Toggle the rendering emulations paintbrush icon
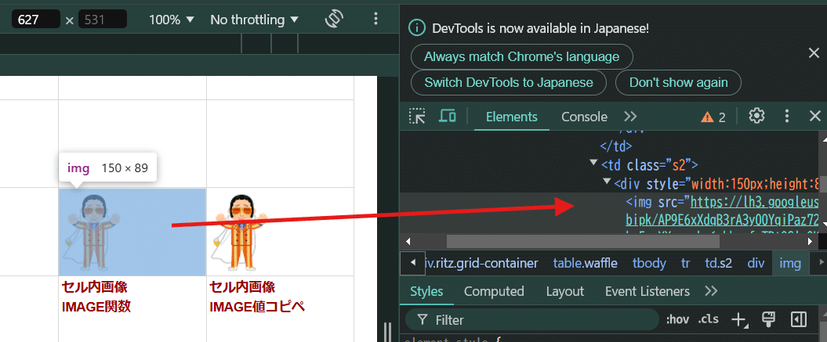The height and width of the screenshot is (342, 827). pyautogui.click(x=768, y=319)
